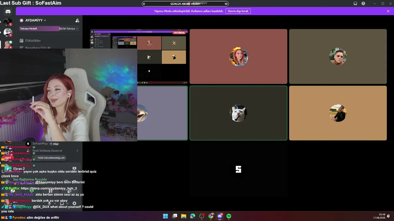The image size is (394, 221).
Task: Open Discord home via the logo icon
Action: (8, 11)
